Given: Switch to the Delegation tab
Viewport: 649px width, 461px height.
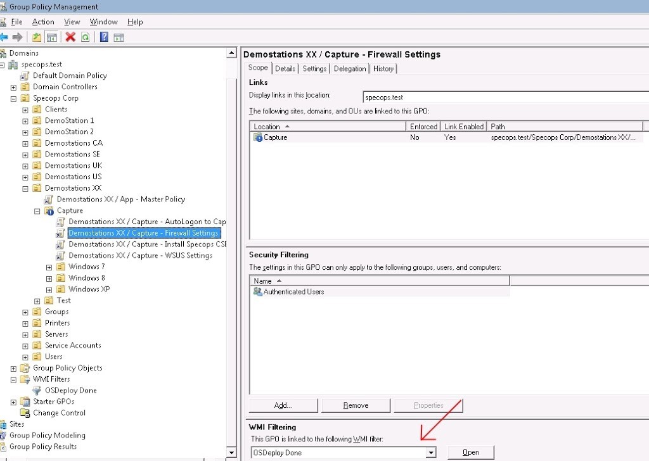Looking at the screenshot, I should (x=350, y=68).
